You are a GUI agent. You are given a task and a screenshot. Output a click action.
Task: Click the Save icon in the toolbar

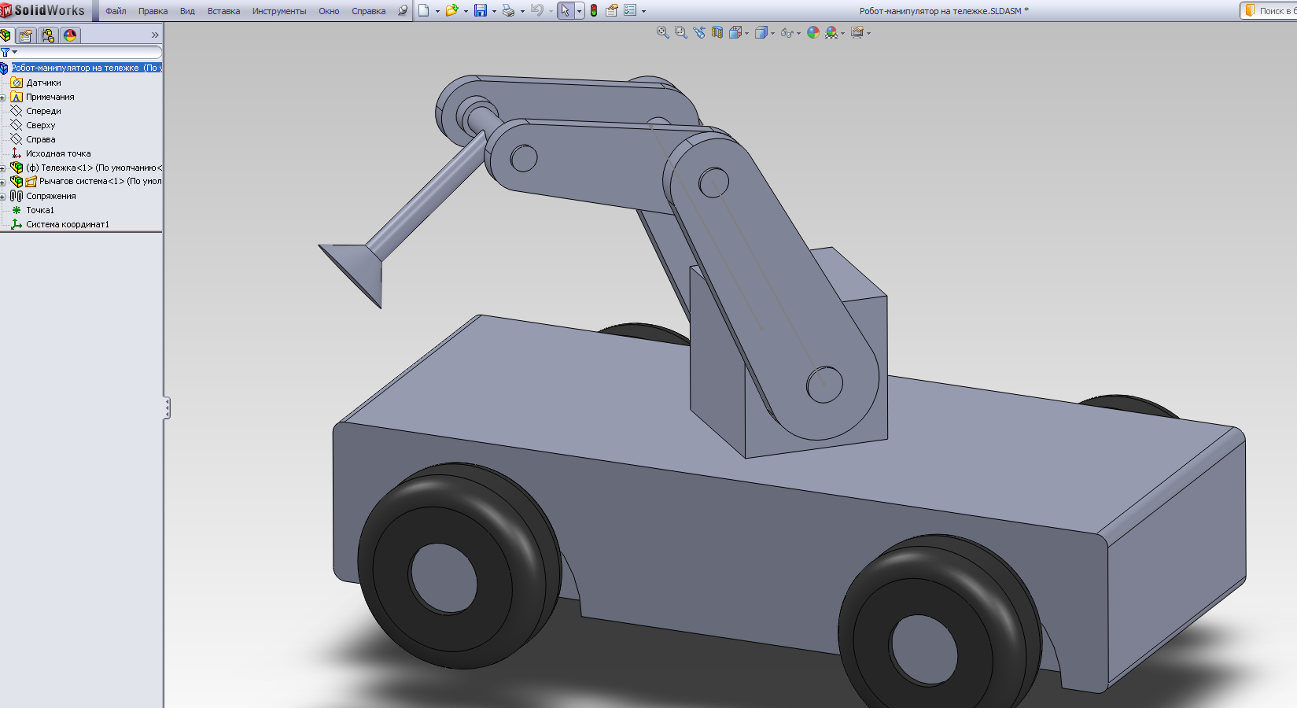[x=481, y=11]
